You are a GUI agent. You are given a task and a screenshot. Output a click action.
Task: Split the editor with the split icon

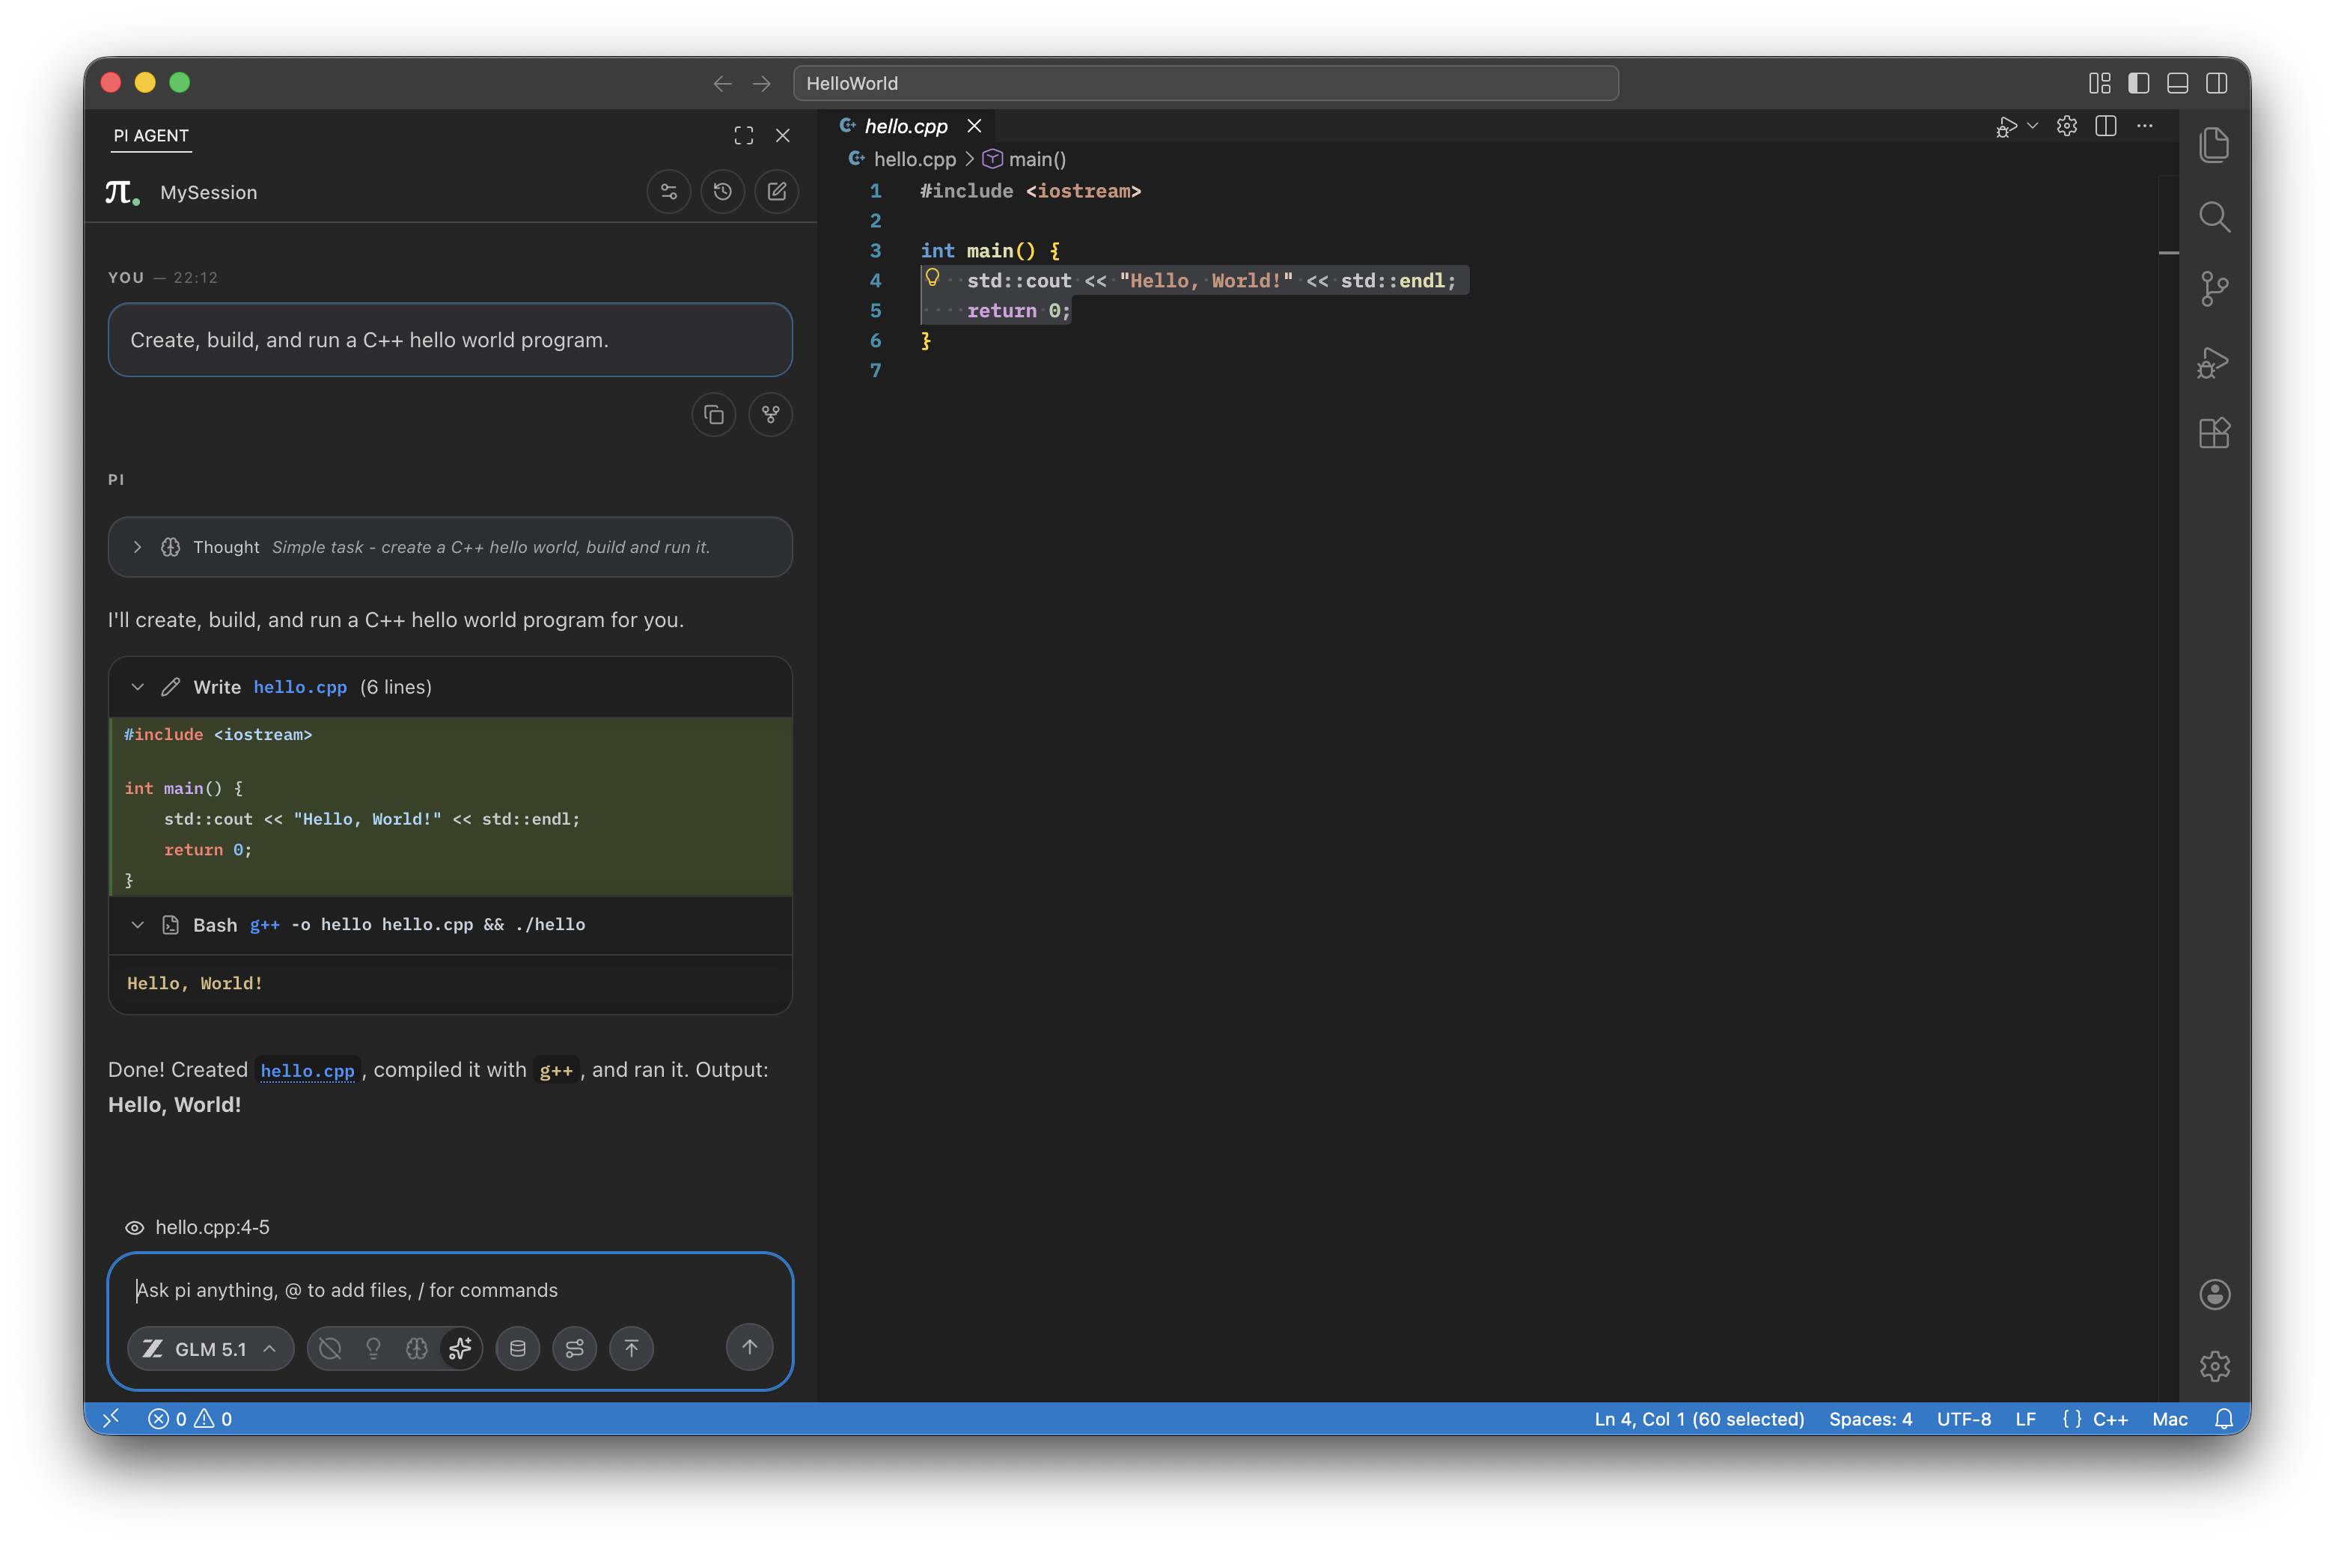[2107, 126]
